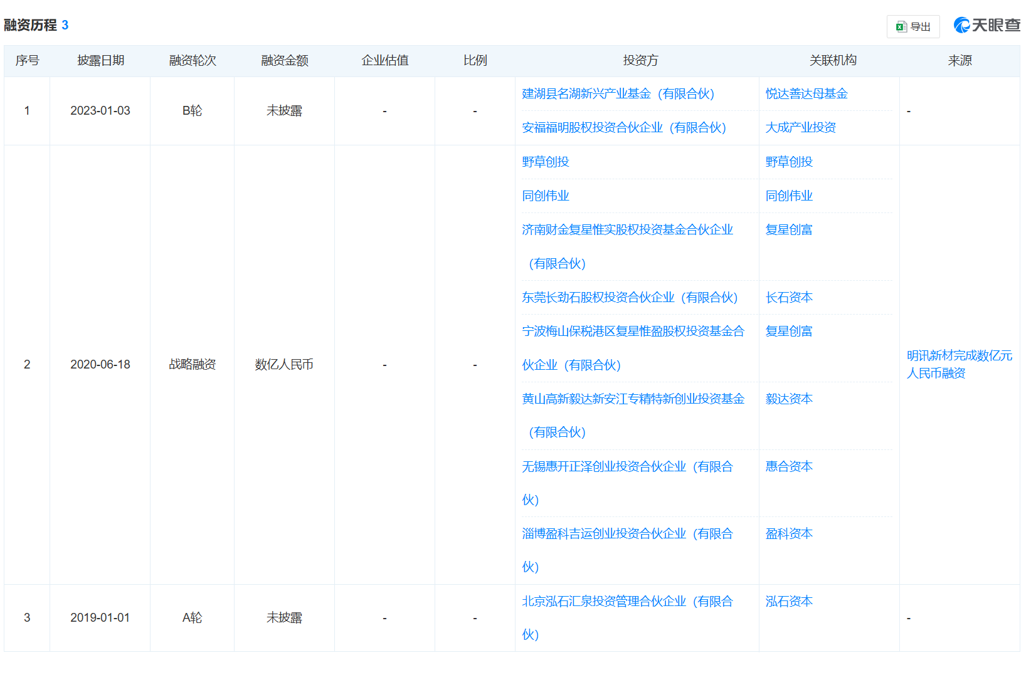Open 野草创投 in the 关联机构 column
Viewport: 1031px width, 675px height.
point(789,162)
